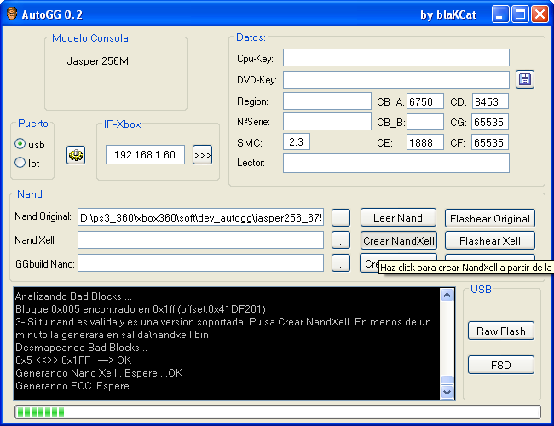The width and height of the screenshot is (554, 426).
Task: Browse for GGbuild Nand file
Action: 341,263
